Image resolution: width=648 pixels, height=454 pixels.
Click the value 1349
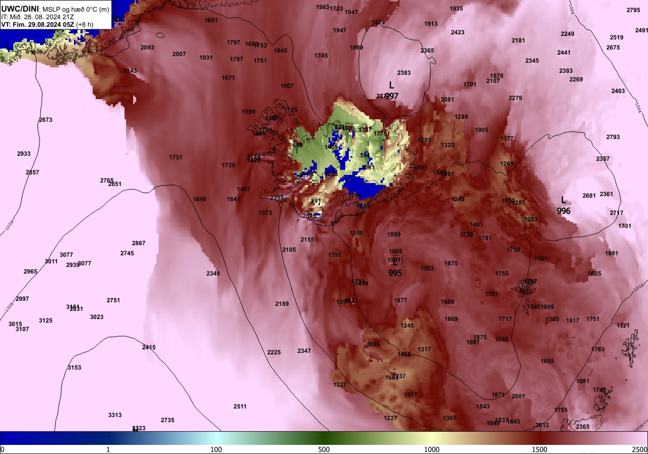pos(458,199)
